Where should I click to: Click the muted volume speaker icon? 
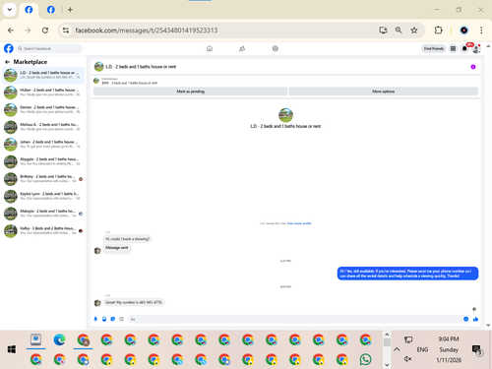point(407,359)
